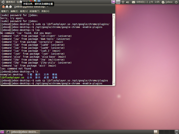Click the 桌面 folder name in ls output

[46, 78]
